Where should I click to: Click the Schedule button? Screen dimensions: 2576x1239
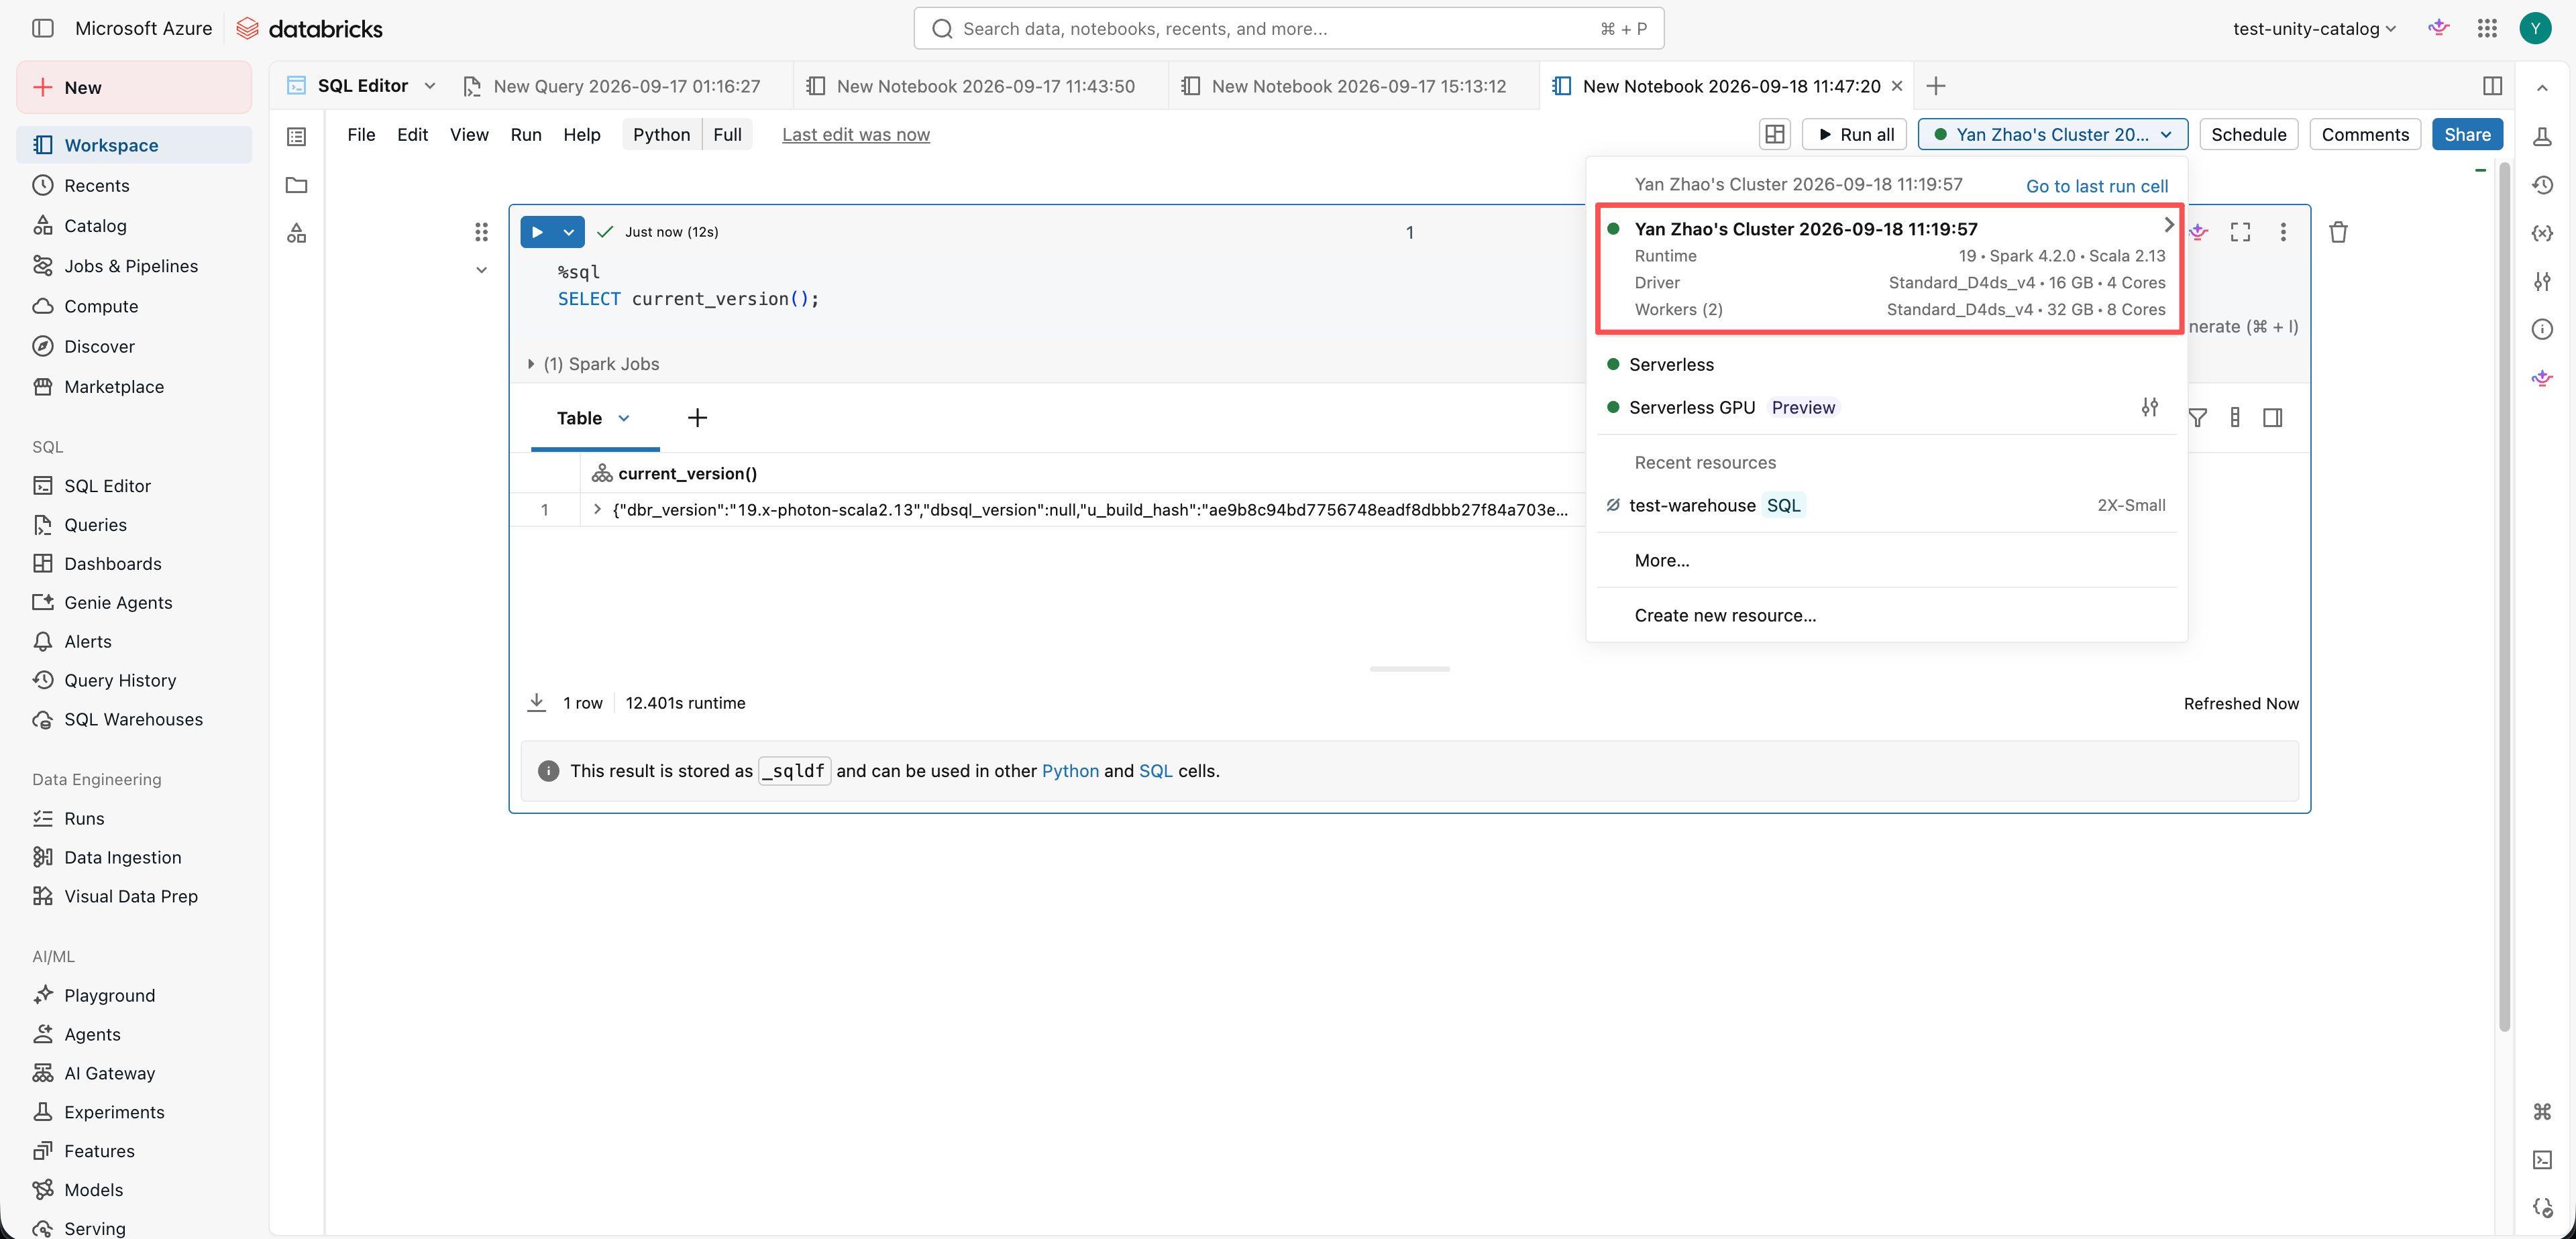click(x=2248, y=134)
